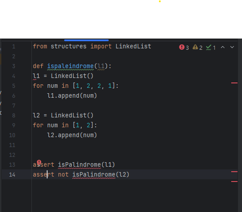Click gutter line number 3

(x=14, y=66)
